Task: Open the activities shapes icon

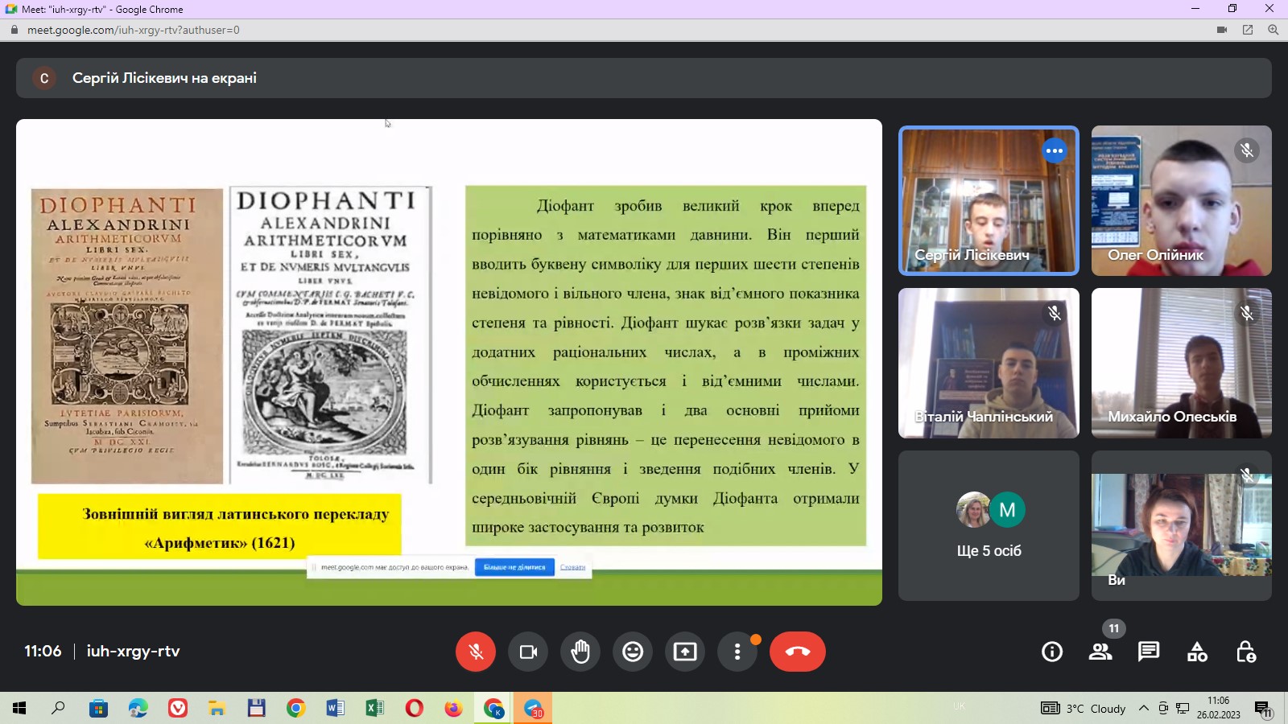Action: tap(1197, 652)
